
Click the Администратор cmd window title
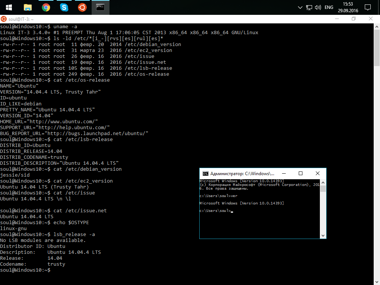pyautogui.click(x=242, y=174)
